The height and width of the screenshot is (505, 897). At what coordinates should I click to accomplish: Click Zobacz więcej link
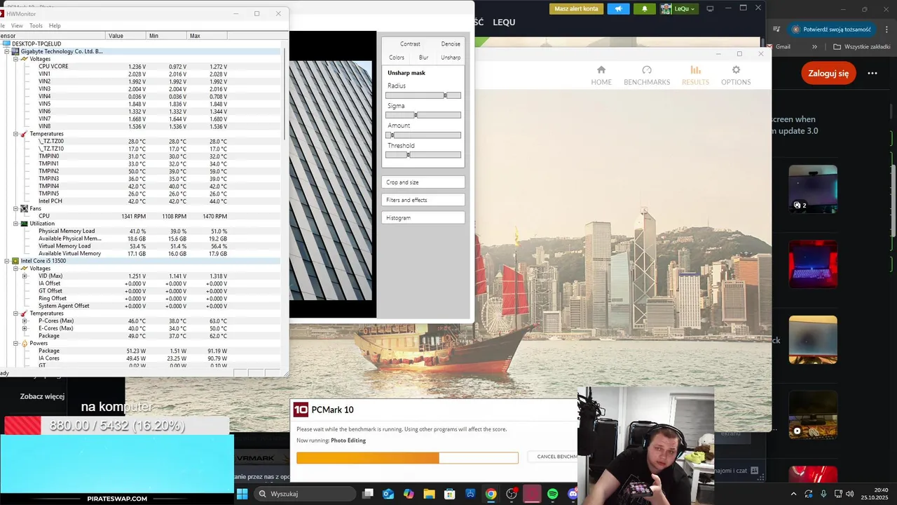[x=42, y=396]
